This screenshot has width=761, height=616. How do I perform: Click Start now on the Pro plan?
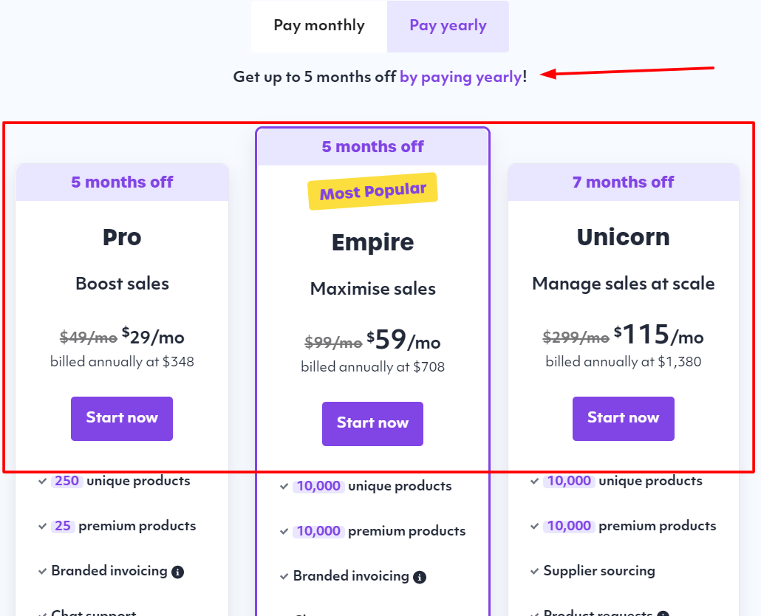[122, 418]
